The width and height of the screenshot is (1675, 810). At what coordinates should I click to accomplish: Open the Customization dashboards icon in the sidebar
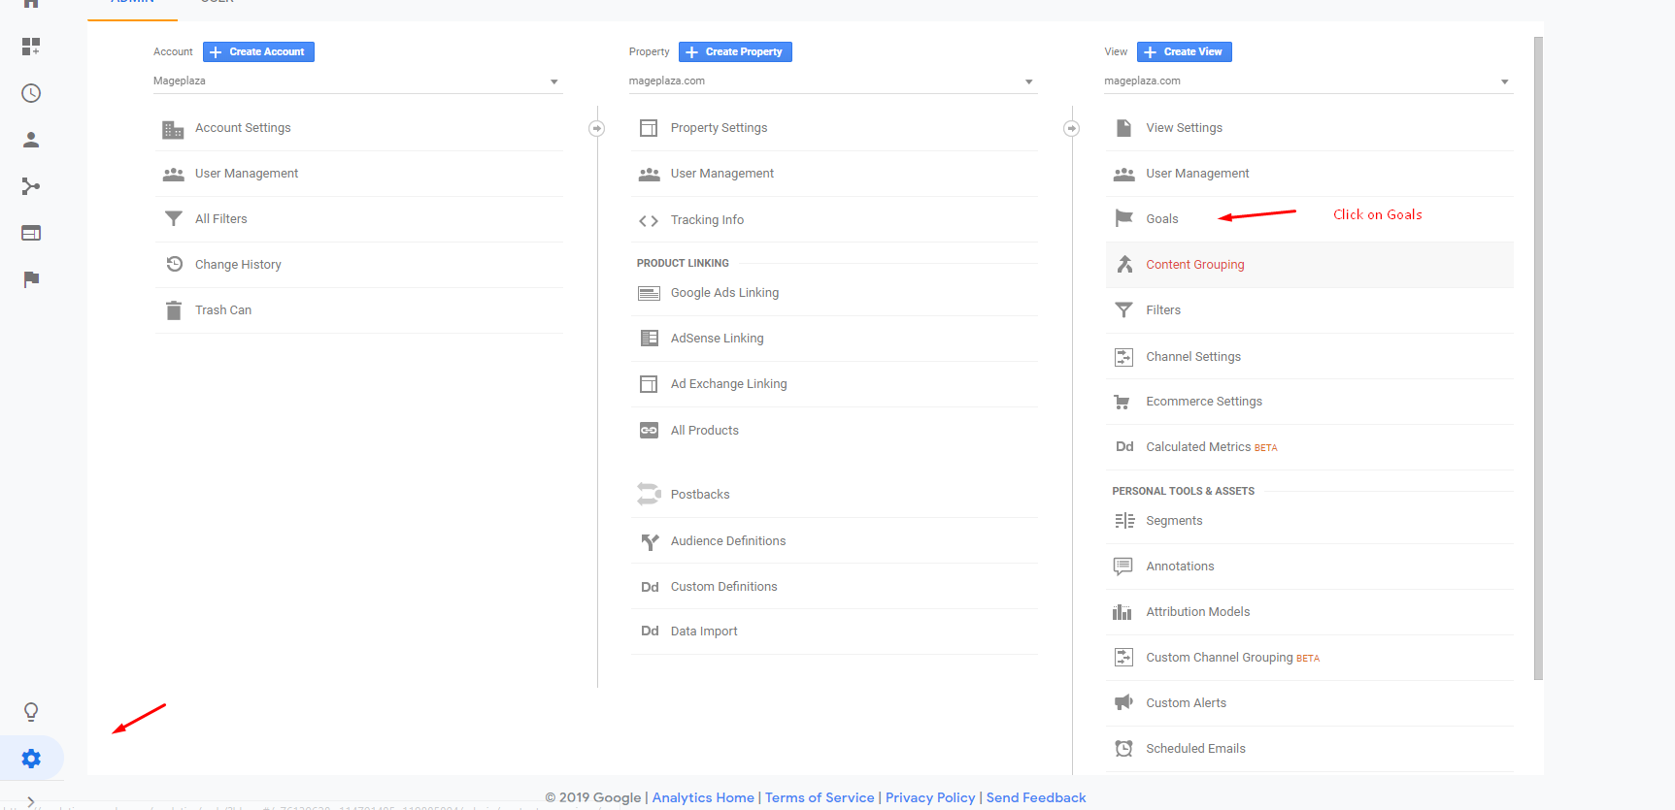[x=31, y=47]
